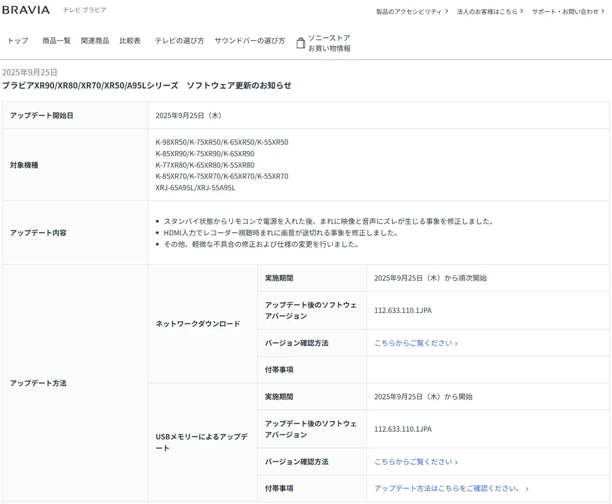Click バージョン確認方法 label in USB update section
The height and width of the screenshot is (504, 612).
(297, 462)
